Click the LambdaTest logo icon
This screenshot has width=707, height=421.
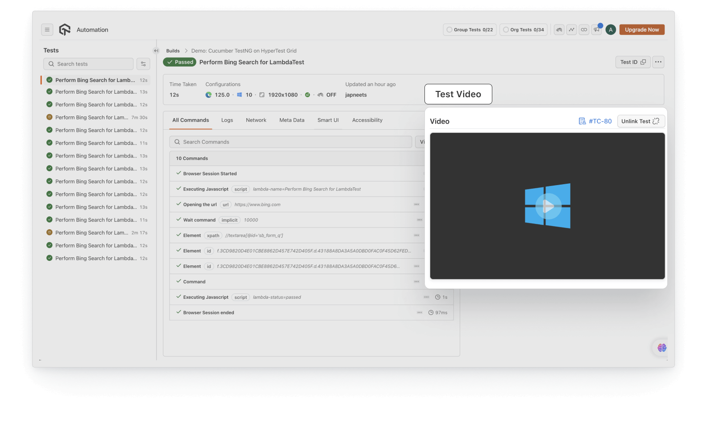[65, 30]
